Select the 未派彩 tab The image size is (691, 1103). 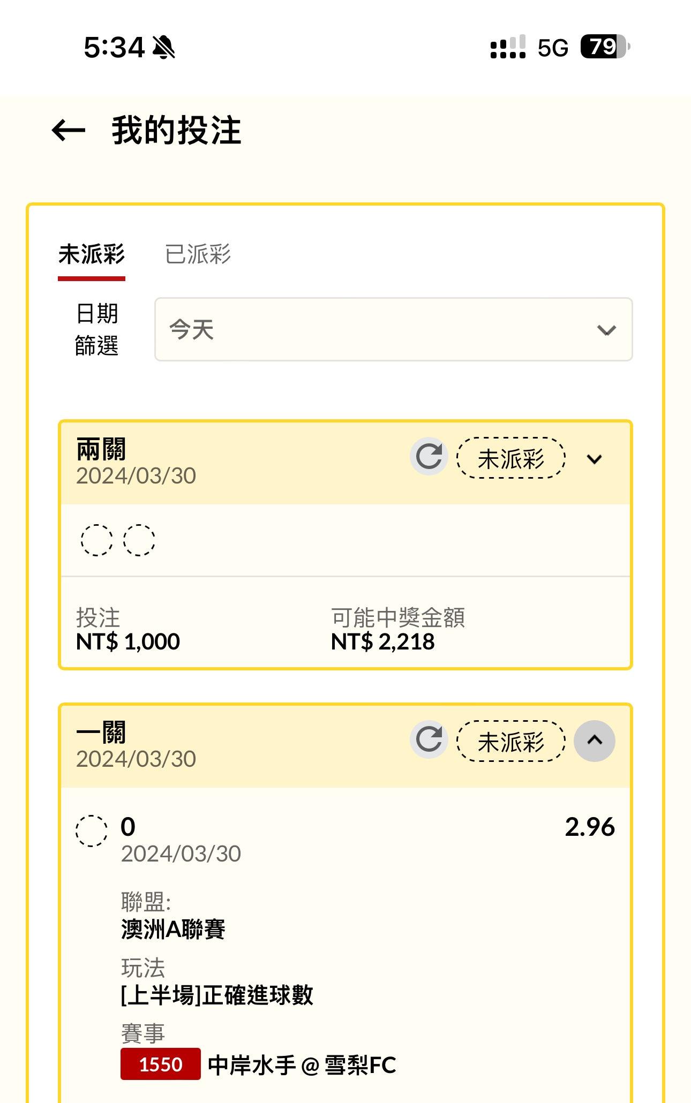click(x=92, y=254)
